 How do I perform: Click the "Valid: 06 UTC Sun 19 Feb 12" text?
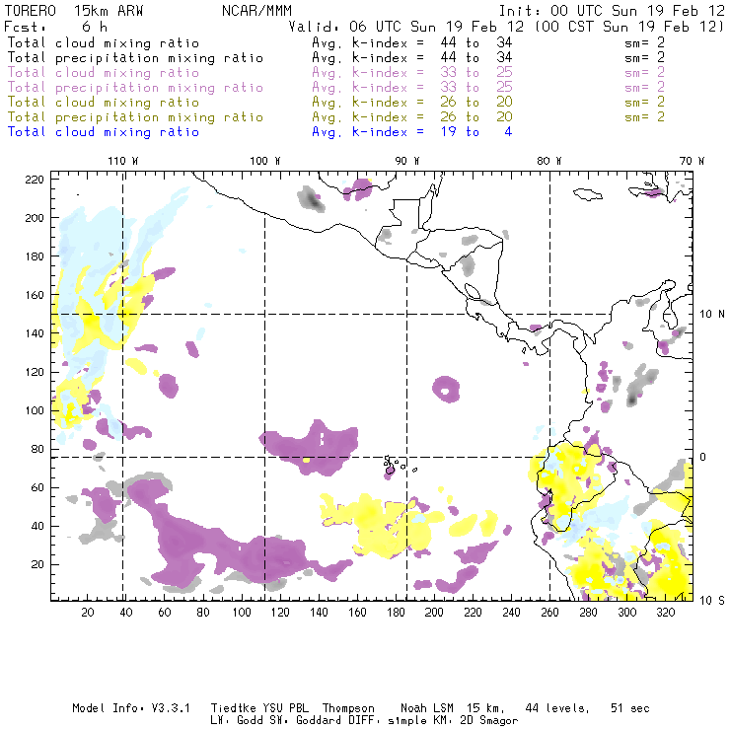pyautogui.click(x=406, y=27)
